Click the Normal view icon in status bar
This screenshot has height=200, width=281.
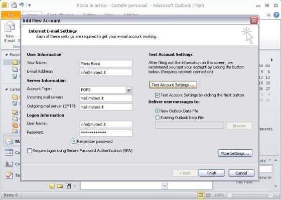click(x=201, y=195)
